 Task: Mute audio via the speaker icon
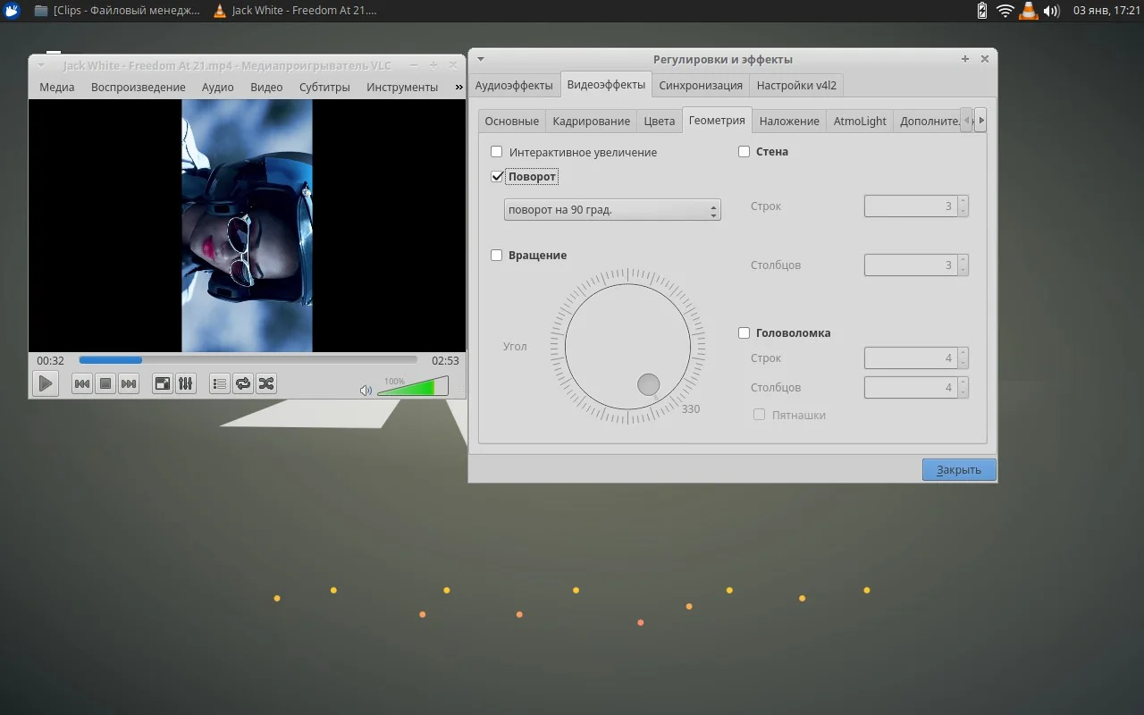pyautogui.click(x=366, y=391)
